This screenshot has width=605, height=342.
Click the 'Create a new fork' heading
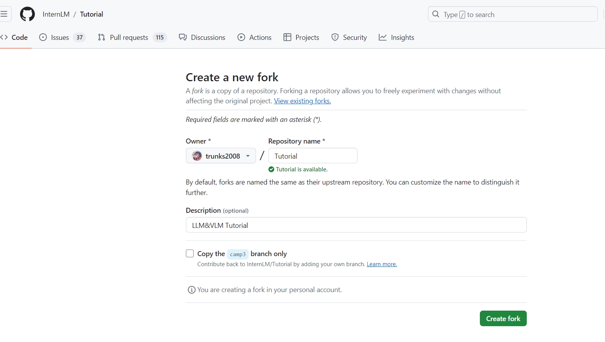point(232,77)
